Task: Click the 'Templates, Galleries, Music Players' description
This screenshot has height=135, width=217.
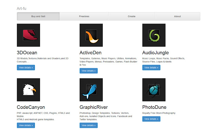Action: click(108, 61)
